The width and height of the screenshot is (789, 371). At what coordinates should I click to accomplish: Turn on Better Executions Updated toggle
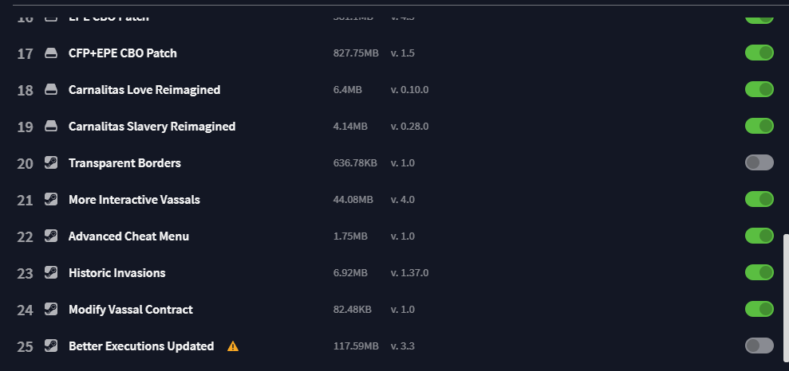click(759, 346)
